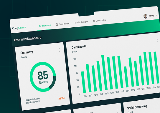The width and height of the screenshot is (160, 113).
Task: Click the 12/8 date axis label
Action: [123, 92]
